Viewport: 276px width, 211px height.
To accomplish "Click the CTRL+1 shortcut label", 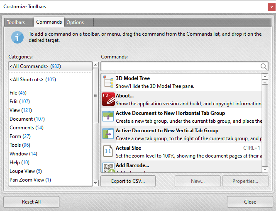I will tap(252, 148).
